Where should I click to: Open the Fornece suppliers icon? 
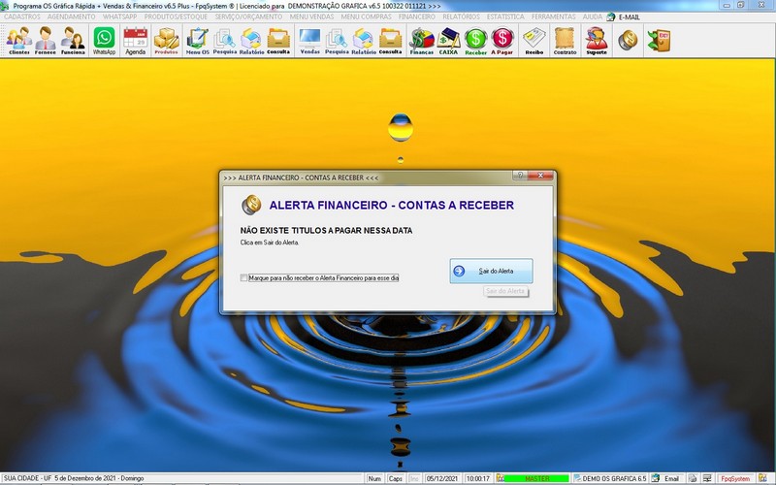click(45, 41)
